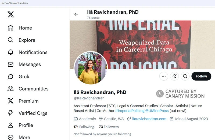Select Messages label in navigation
The width and height of the screenshot is (215, 140).
(x=30, y=64)
